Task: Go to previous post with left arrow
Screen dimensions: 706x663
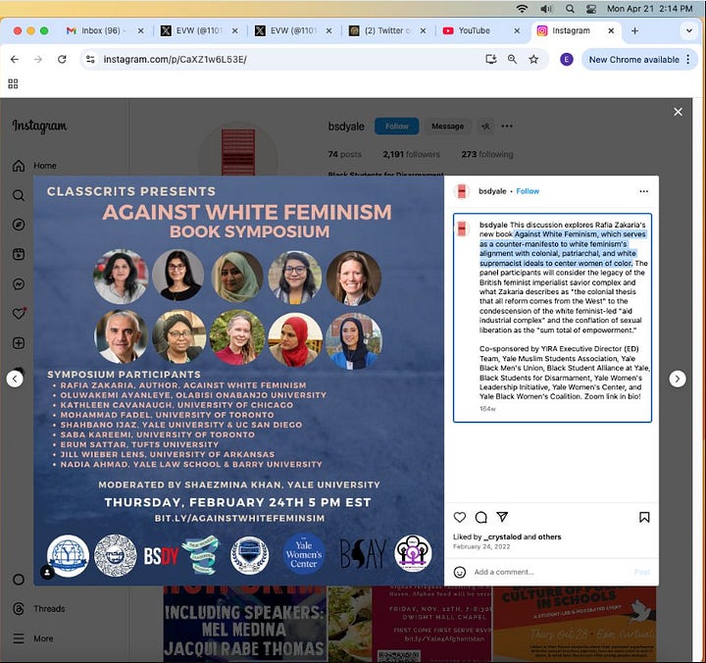Action: coord(15,379)
